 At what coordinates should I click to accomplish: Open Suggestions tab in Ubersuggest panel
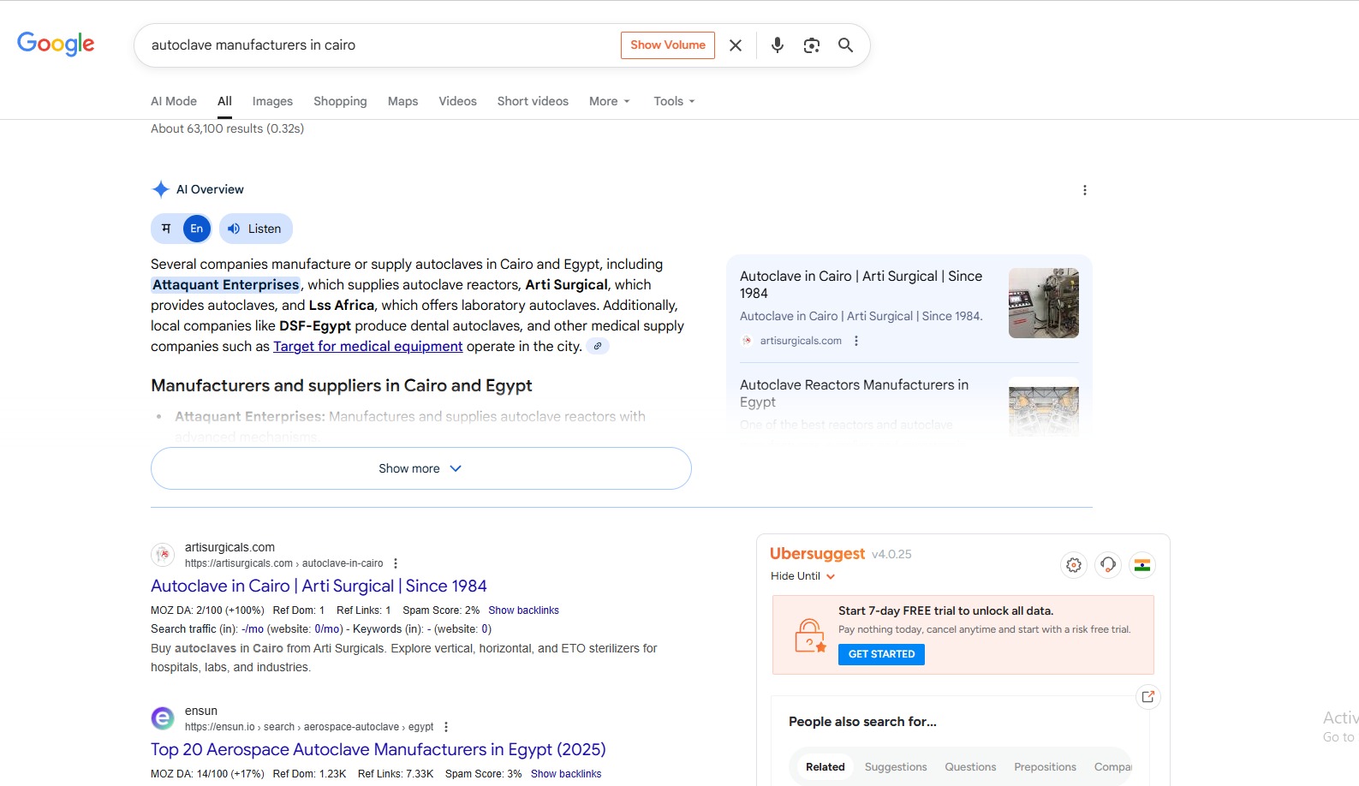tap(896, 767)
